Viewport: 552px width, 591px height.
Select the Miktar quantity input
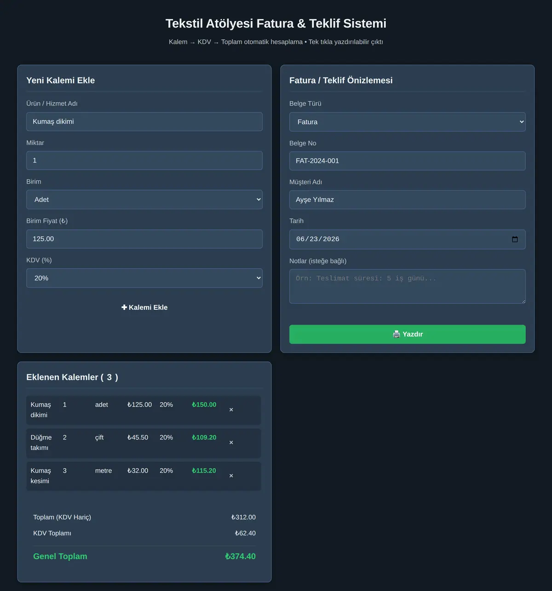coord(144,161)
